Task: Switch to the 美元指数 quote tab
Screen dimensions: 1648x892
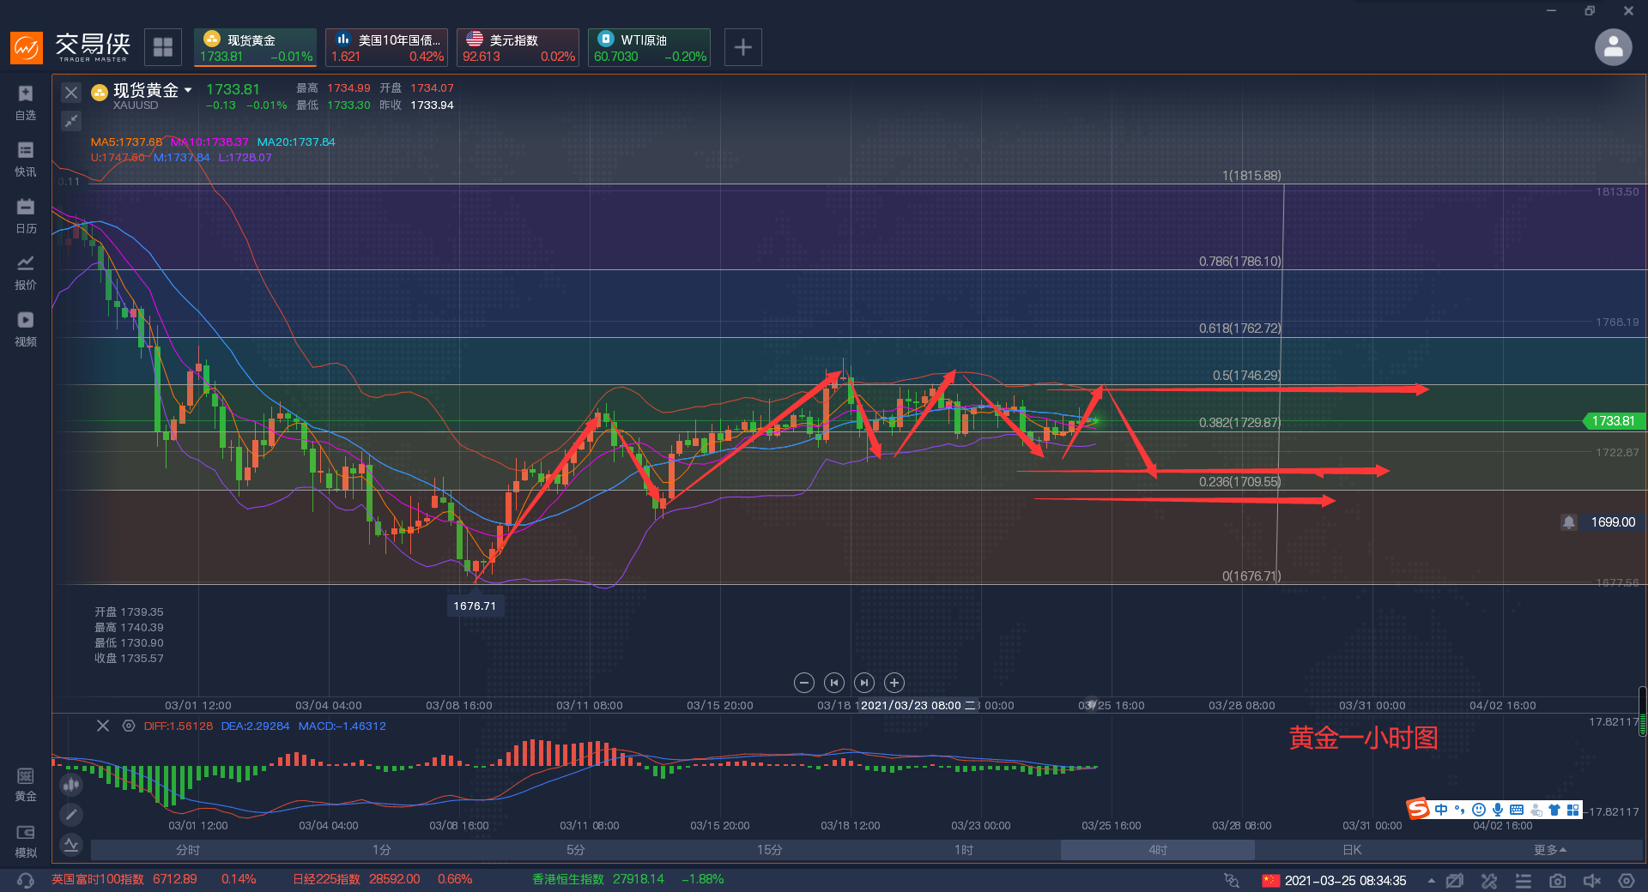Action: pyautogui.click(x=518, y=47)
